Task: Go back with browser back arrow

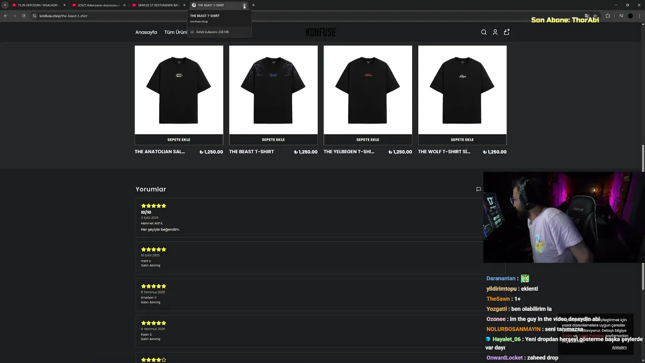Action: pyautogui.click(x=6, y=16)
